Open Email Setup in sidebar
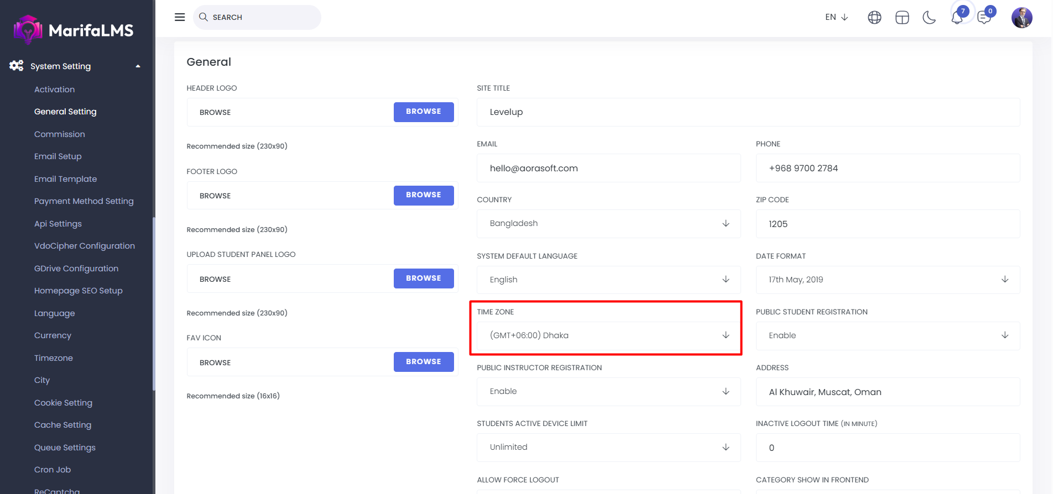Screen dimensions: 1053x494 58,156
